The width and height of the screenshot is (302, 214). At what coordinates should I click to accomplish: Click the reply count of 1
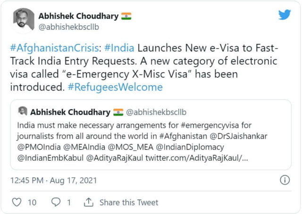pyautogui.click(x=69, y=202)
